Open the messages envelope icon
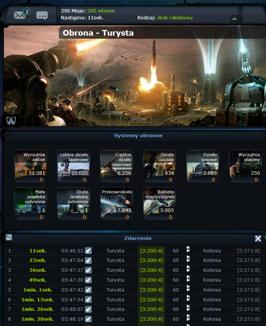The height and width of the screenshot is (326, 266). coord(20,15)
